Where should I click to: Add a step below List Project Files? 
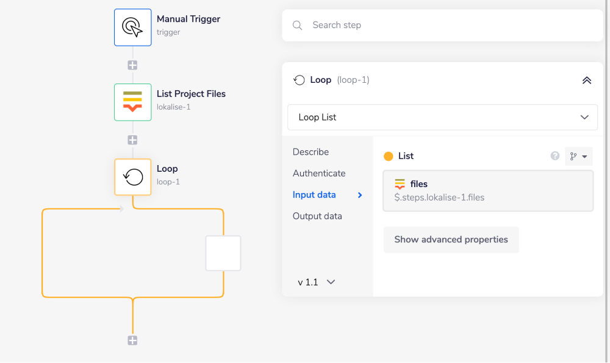click(132, 140)
